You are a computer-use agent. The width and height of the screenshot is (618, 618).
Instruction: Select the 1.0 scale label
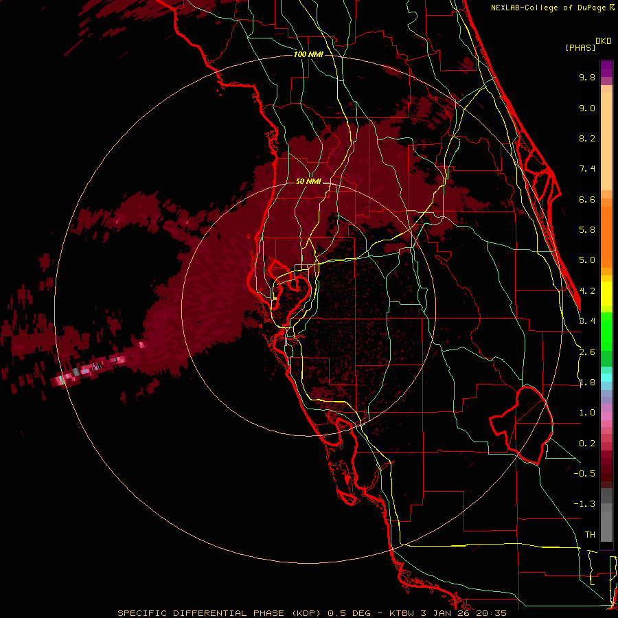pyautogui.click(x=587, y=413)
